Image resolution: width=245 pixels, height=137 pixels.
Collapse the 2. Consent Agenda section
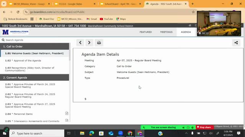[x=34, y=78]
